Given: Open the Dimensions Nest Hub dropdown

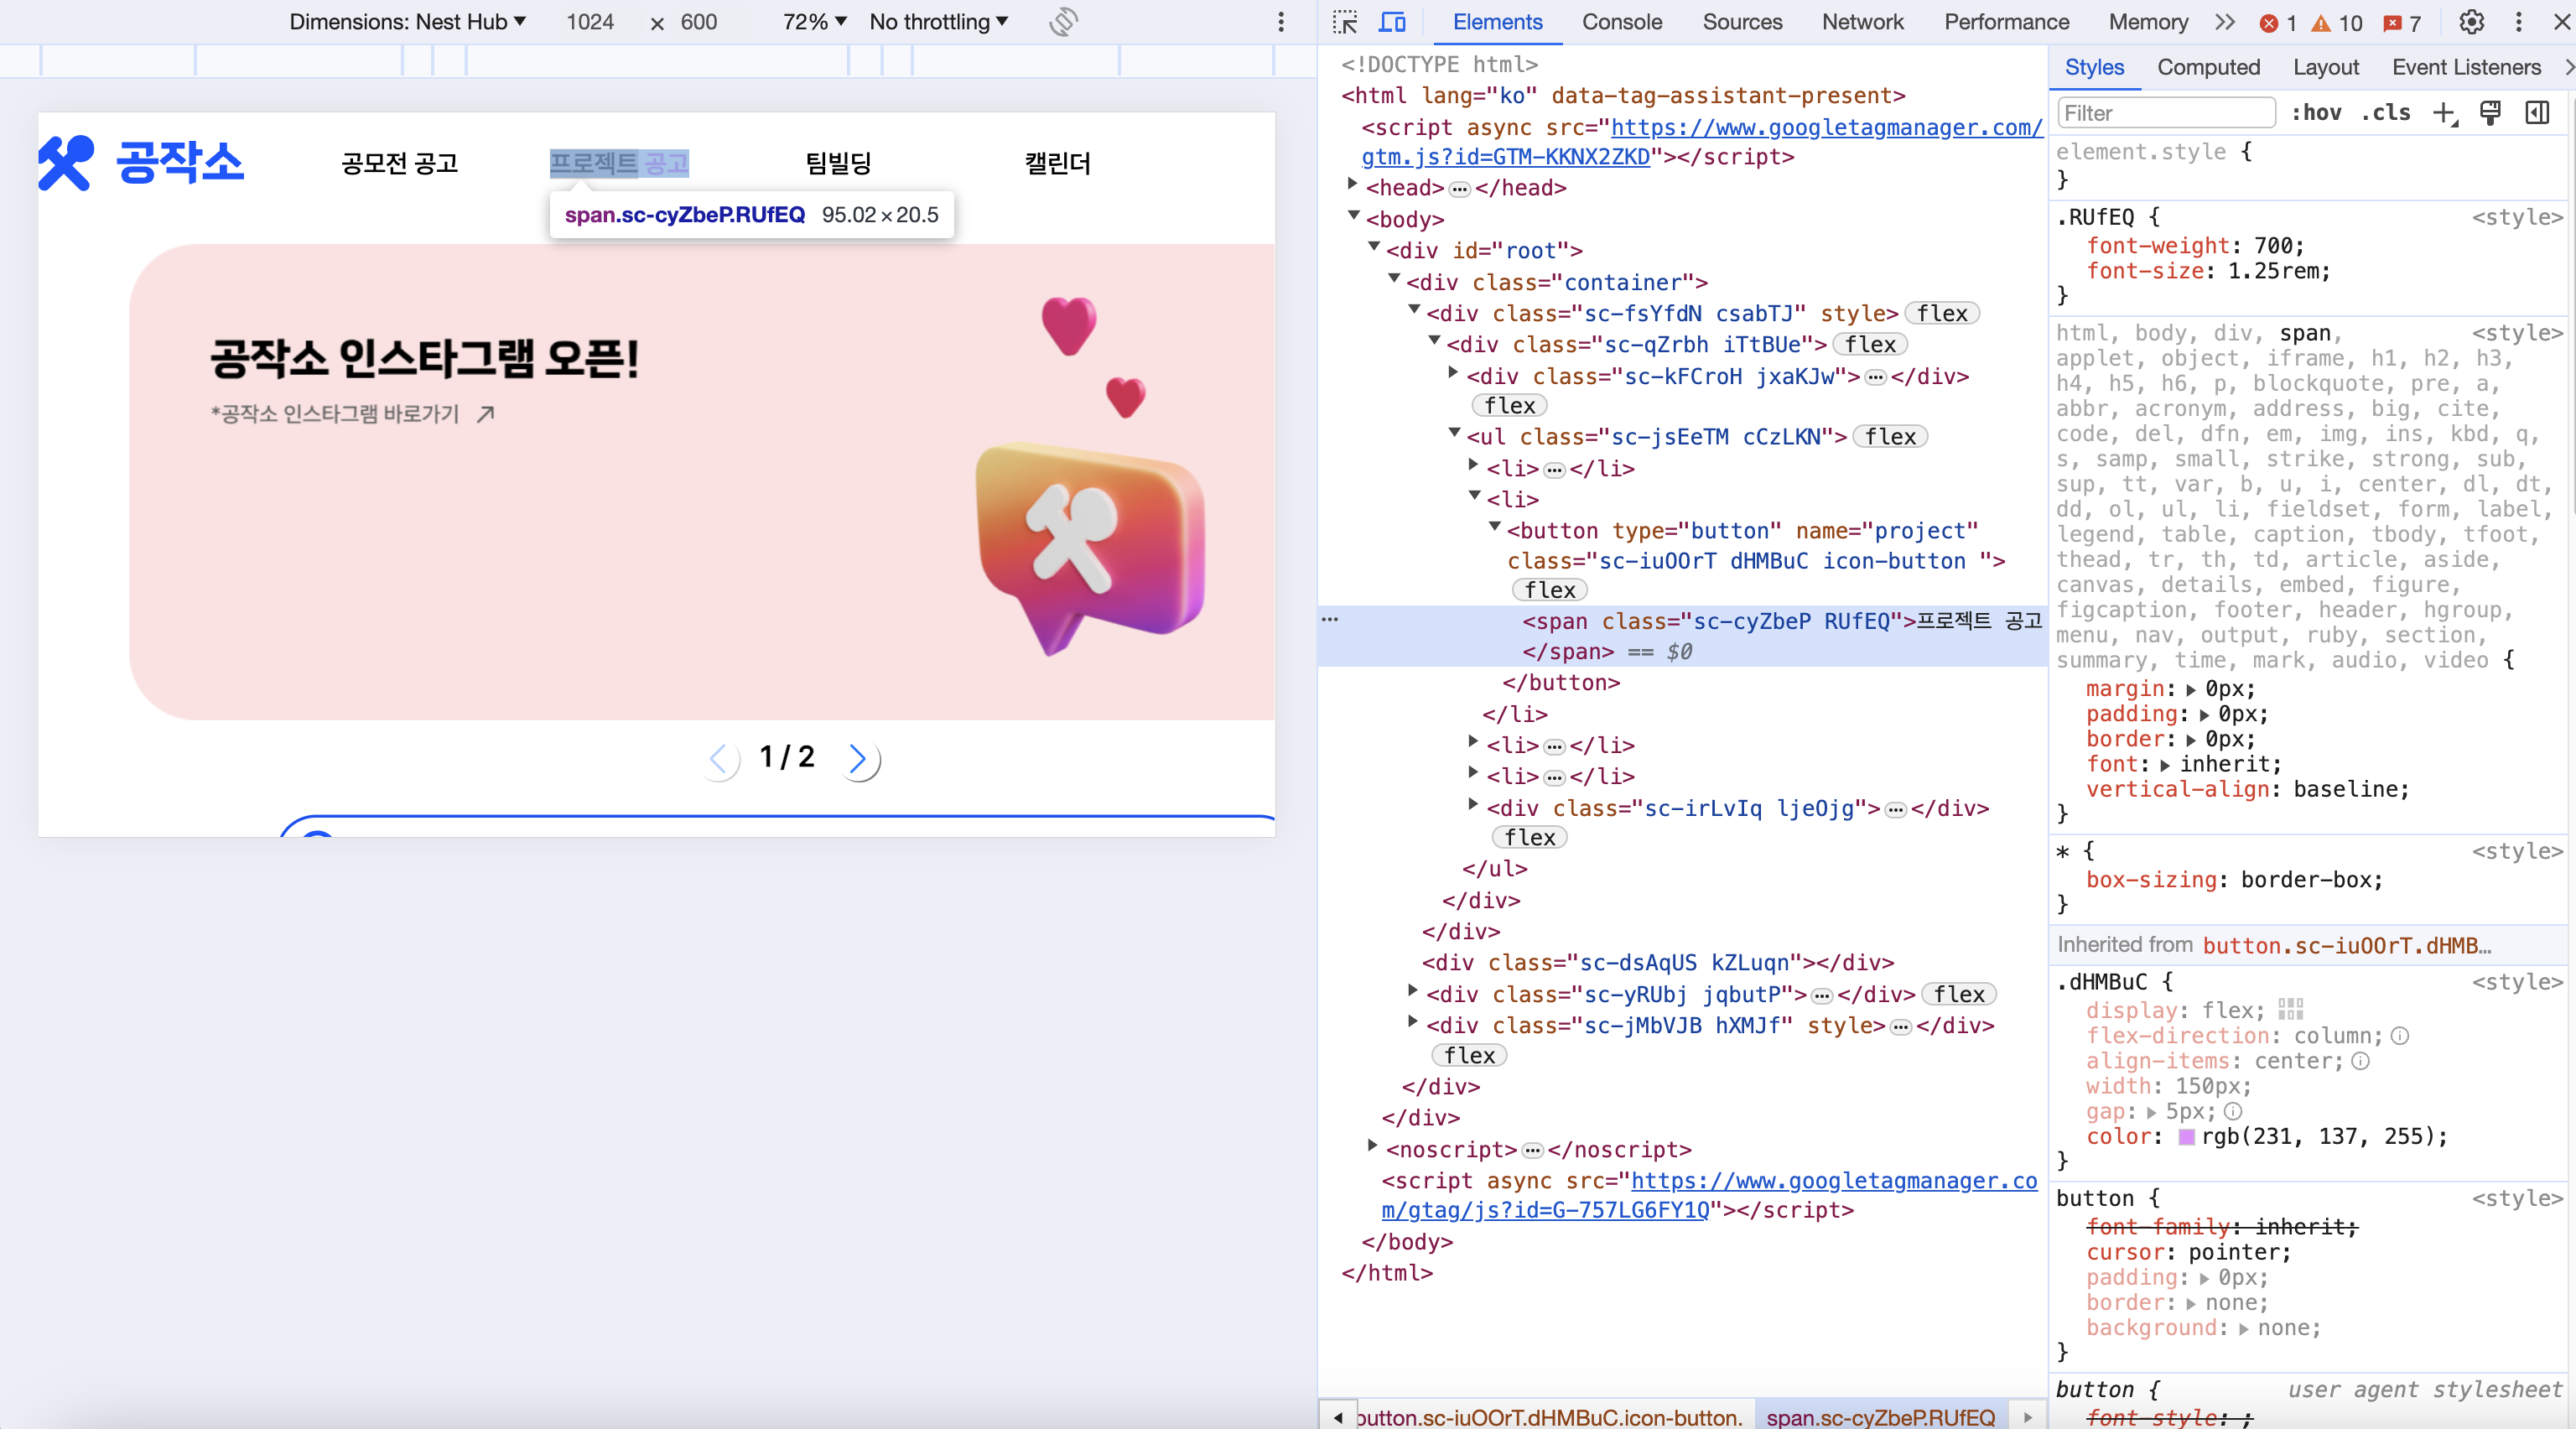Looking at the screenshot, I should coord(407,22).
